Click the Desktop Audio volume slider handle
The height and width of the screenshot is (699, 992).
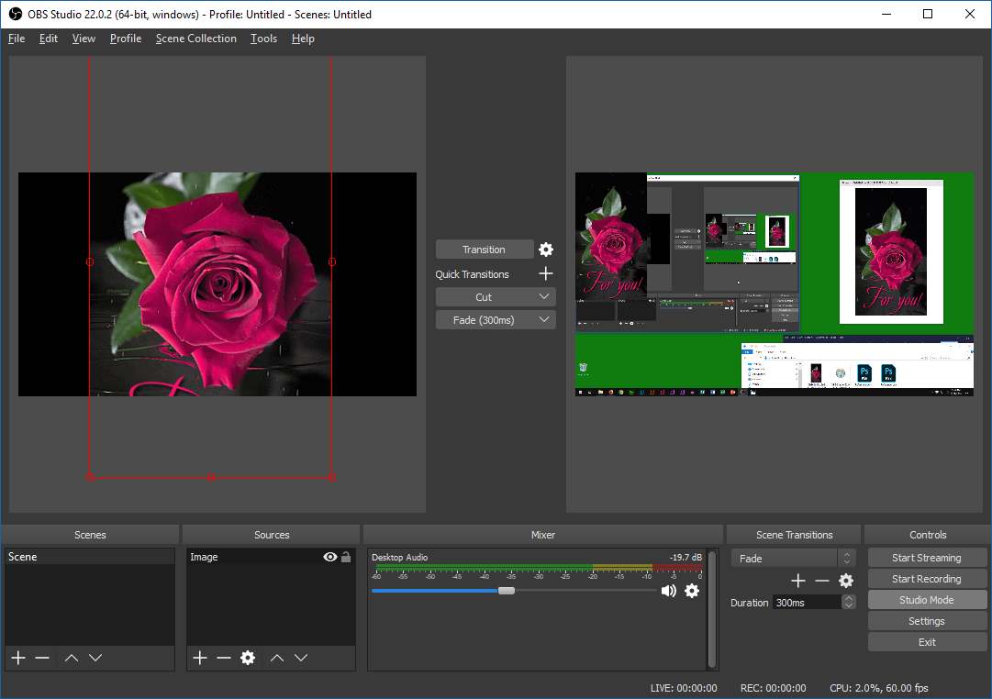[506, 591]
